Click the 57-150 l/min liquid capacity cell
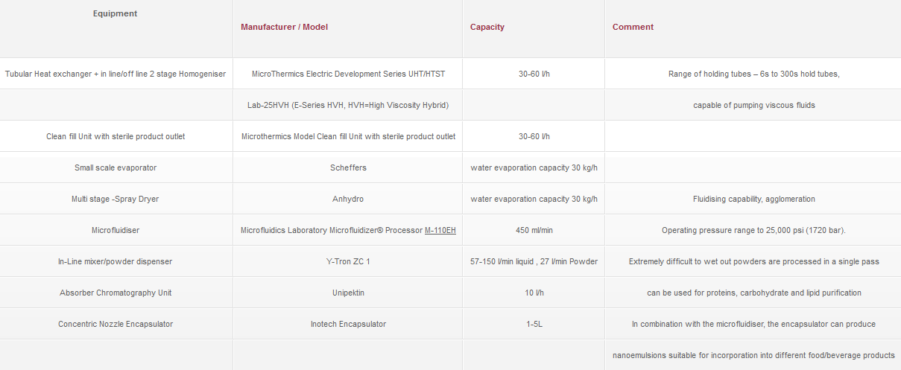Screen dimensions: 901x370 point(534,262)
